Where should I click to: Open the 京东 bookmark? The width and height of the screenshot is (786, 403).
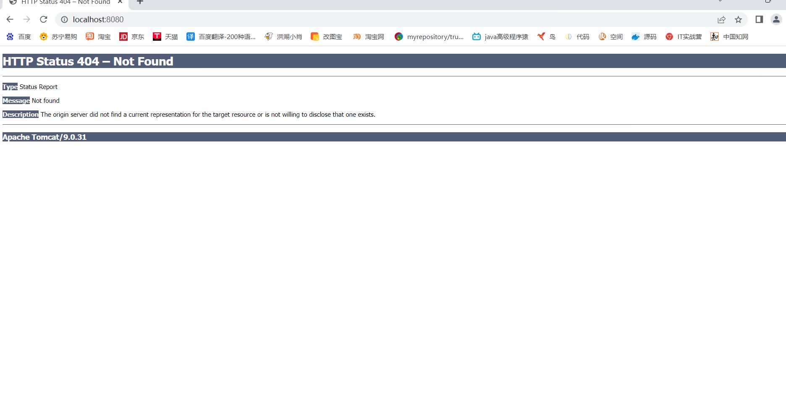(x=132, y=37)
